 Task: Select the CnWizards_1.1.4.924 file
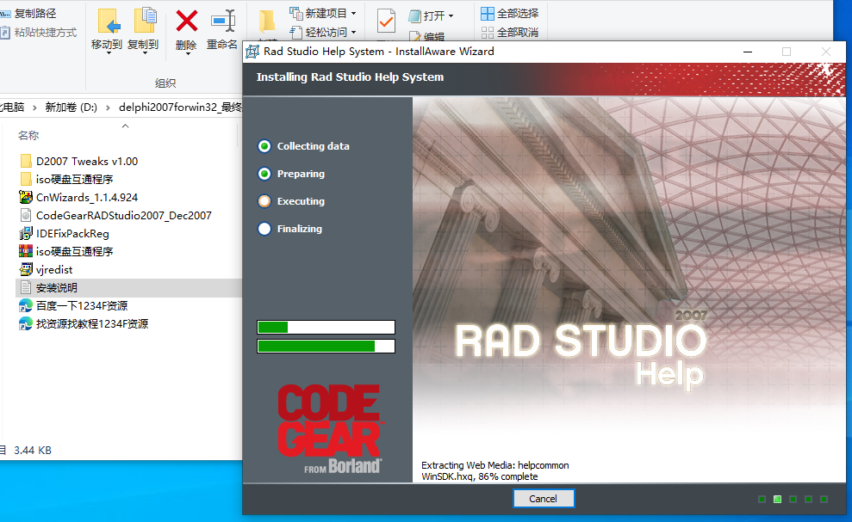(x=87, y=198)
